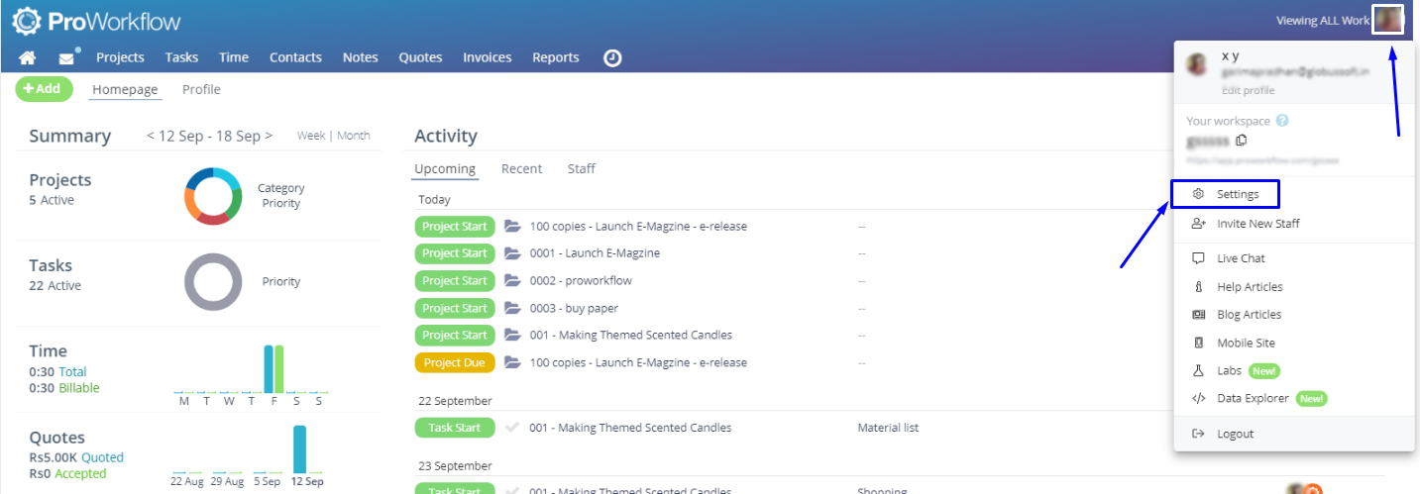Open the green Add button menu
The height and width of the screenshot is (494, 1420).
pyautogui.click(x=44, y=89)
